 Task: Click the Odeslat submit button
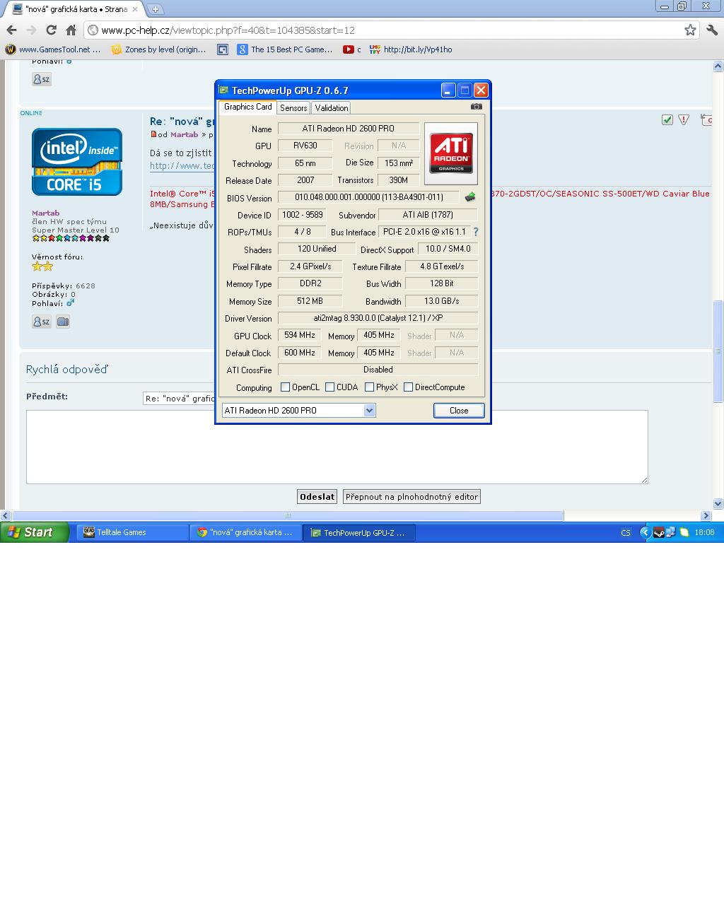[317, 496]
